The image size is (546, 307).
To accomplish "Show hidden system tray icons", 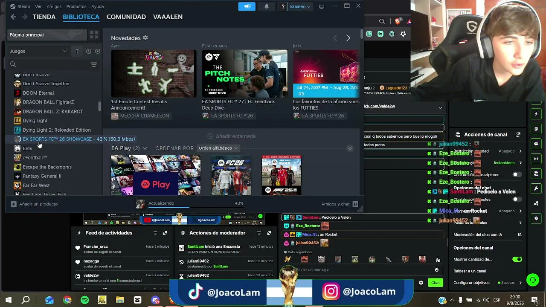I will pyautogui.click(x=453, y=300).
